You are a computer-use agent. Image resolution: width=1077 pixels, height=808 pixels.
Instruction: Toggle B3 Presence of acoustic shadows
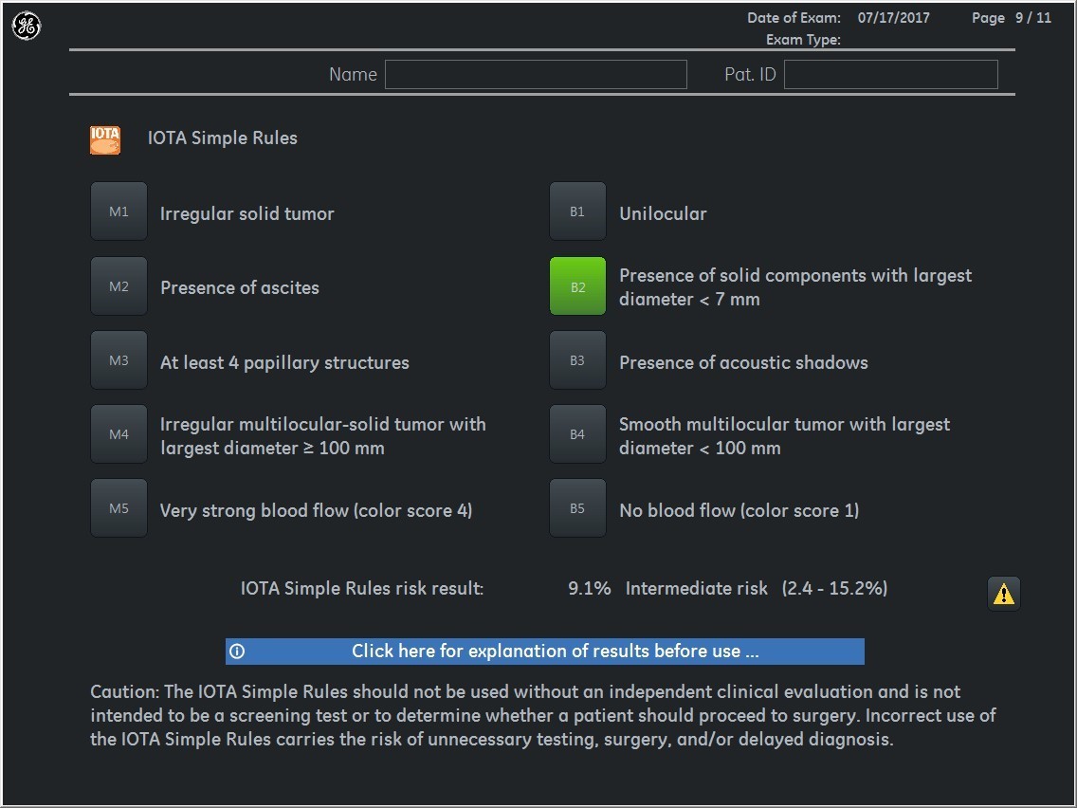click(577, 360)
